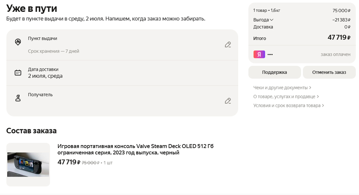Open О товаре, услугах и продавце
This screenshot has width=359, height=195.
pos(286,97)
